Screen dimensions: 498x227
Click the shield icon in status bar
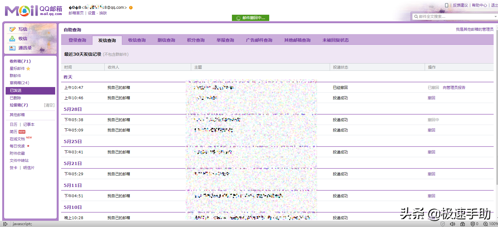click(x=443, y=224)
